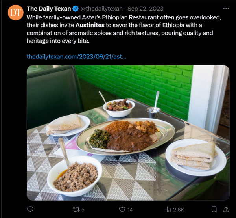236x218 pixels.
Task: Expand the three-dot more options menu
Action: tap(226, 9)
